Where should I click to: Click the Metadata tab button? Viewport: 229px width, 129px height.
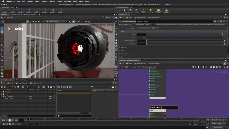tap(101, 90)
